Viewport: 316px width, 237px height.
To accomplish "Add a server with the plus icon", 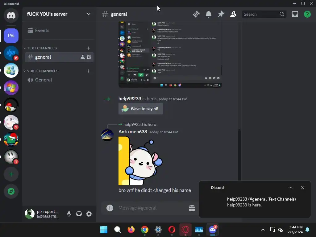I will (x=11, y=174).
